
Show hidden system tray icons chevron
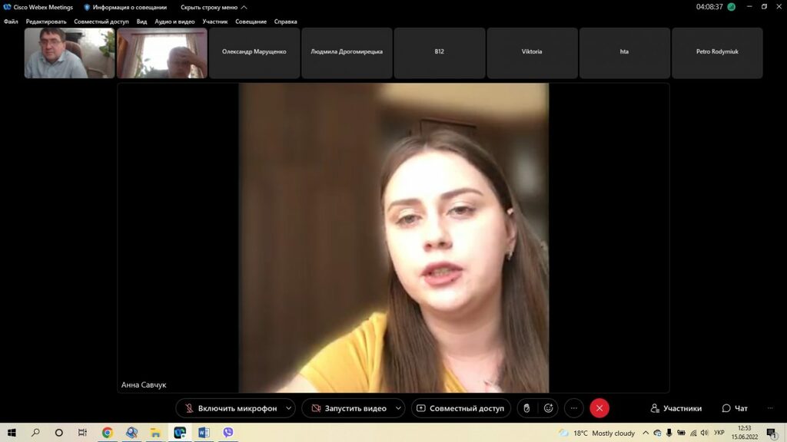(646, 433)
